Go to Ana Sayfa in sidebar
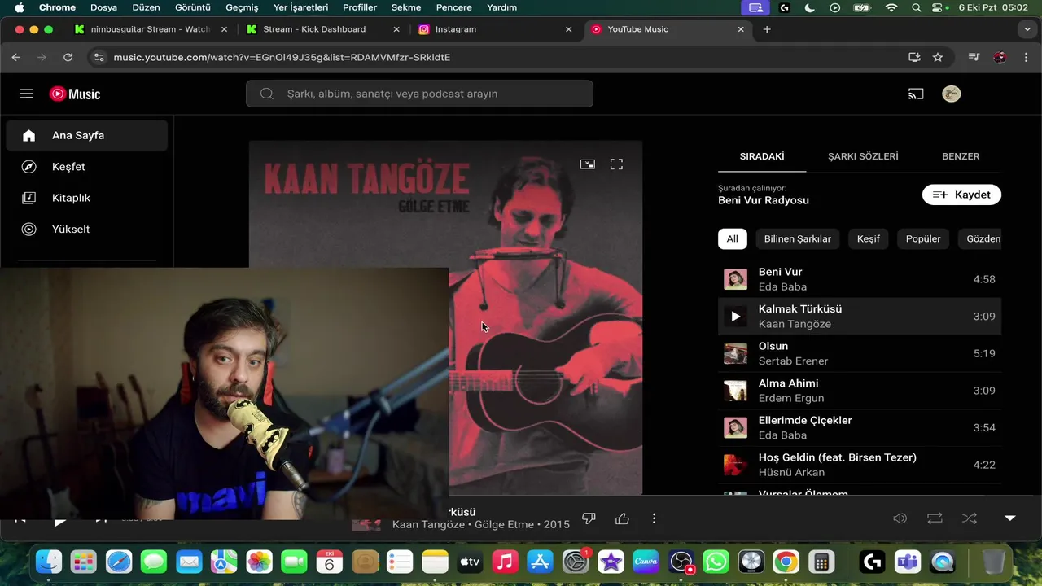Image resolution: width=1042 pixels, height=586 pixels. (87, 135)
